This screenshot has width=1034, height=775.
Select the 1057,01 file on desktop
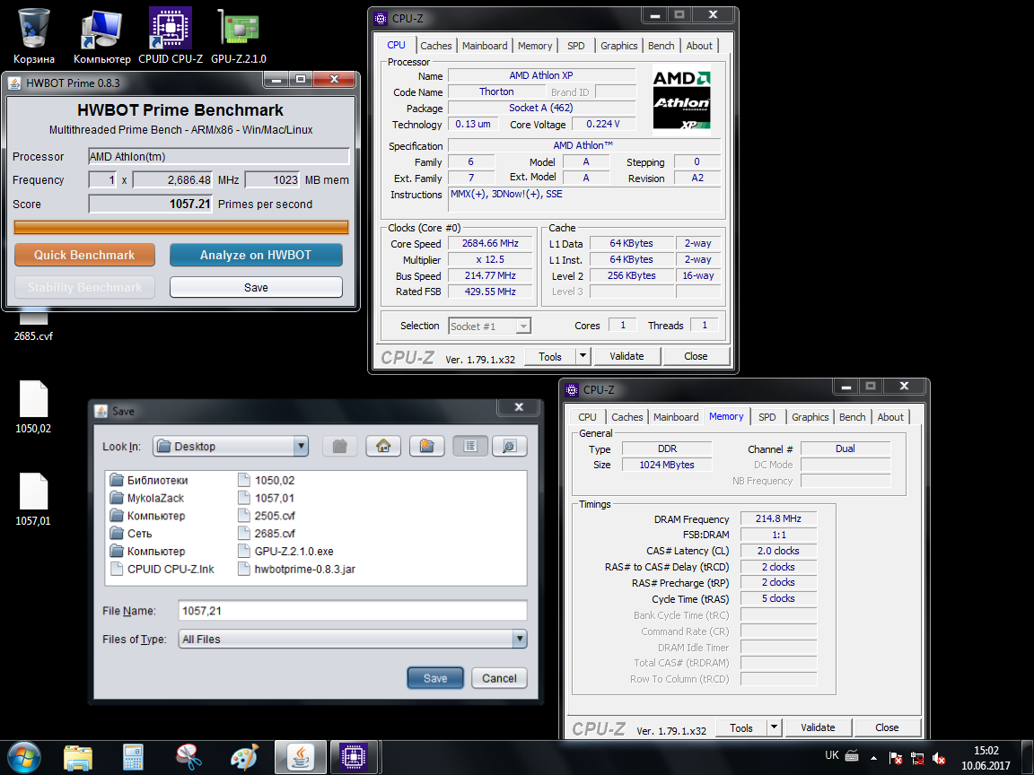click(33, 499)
